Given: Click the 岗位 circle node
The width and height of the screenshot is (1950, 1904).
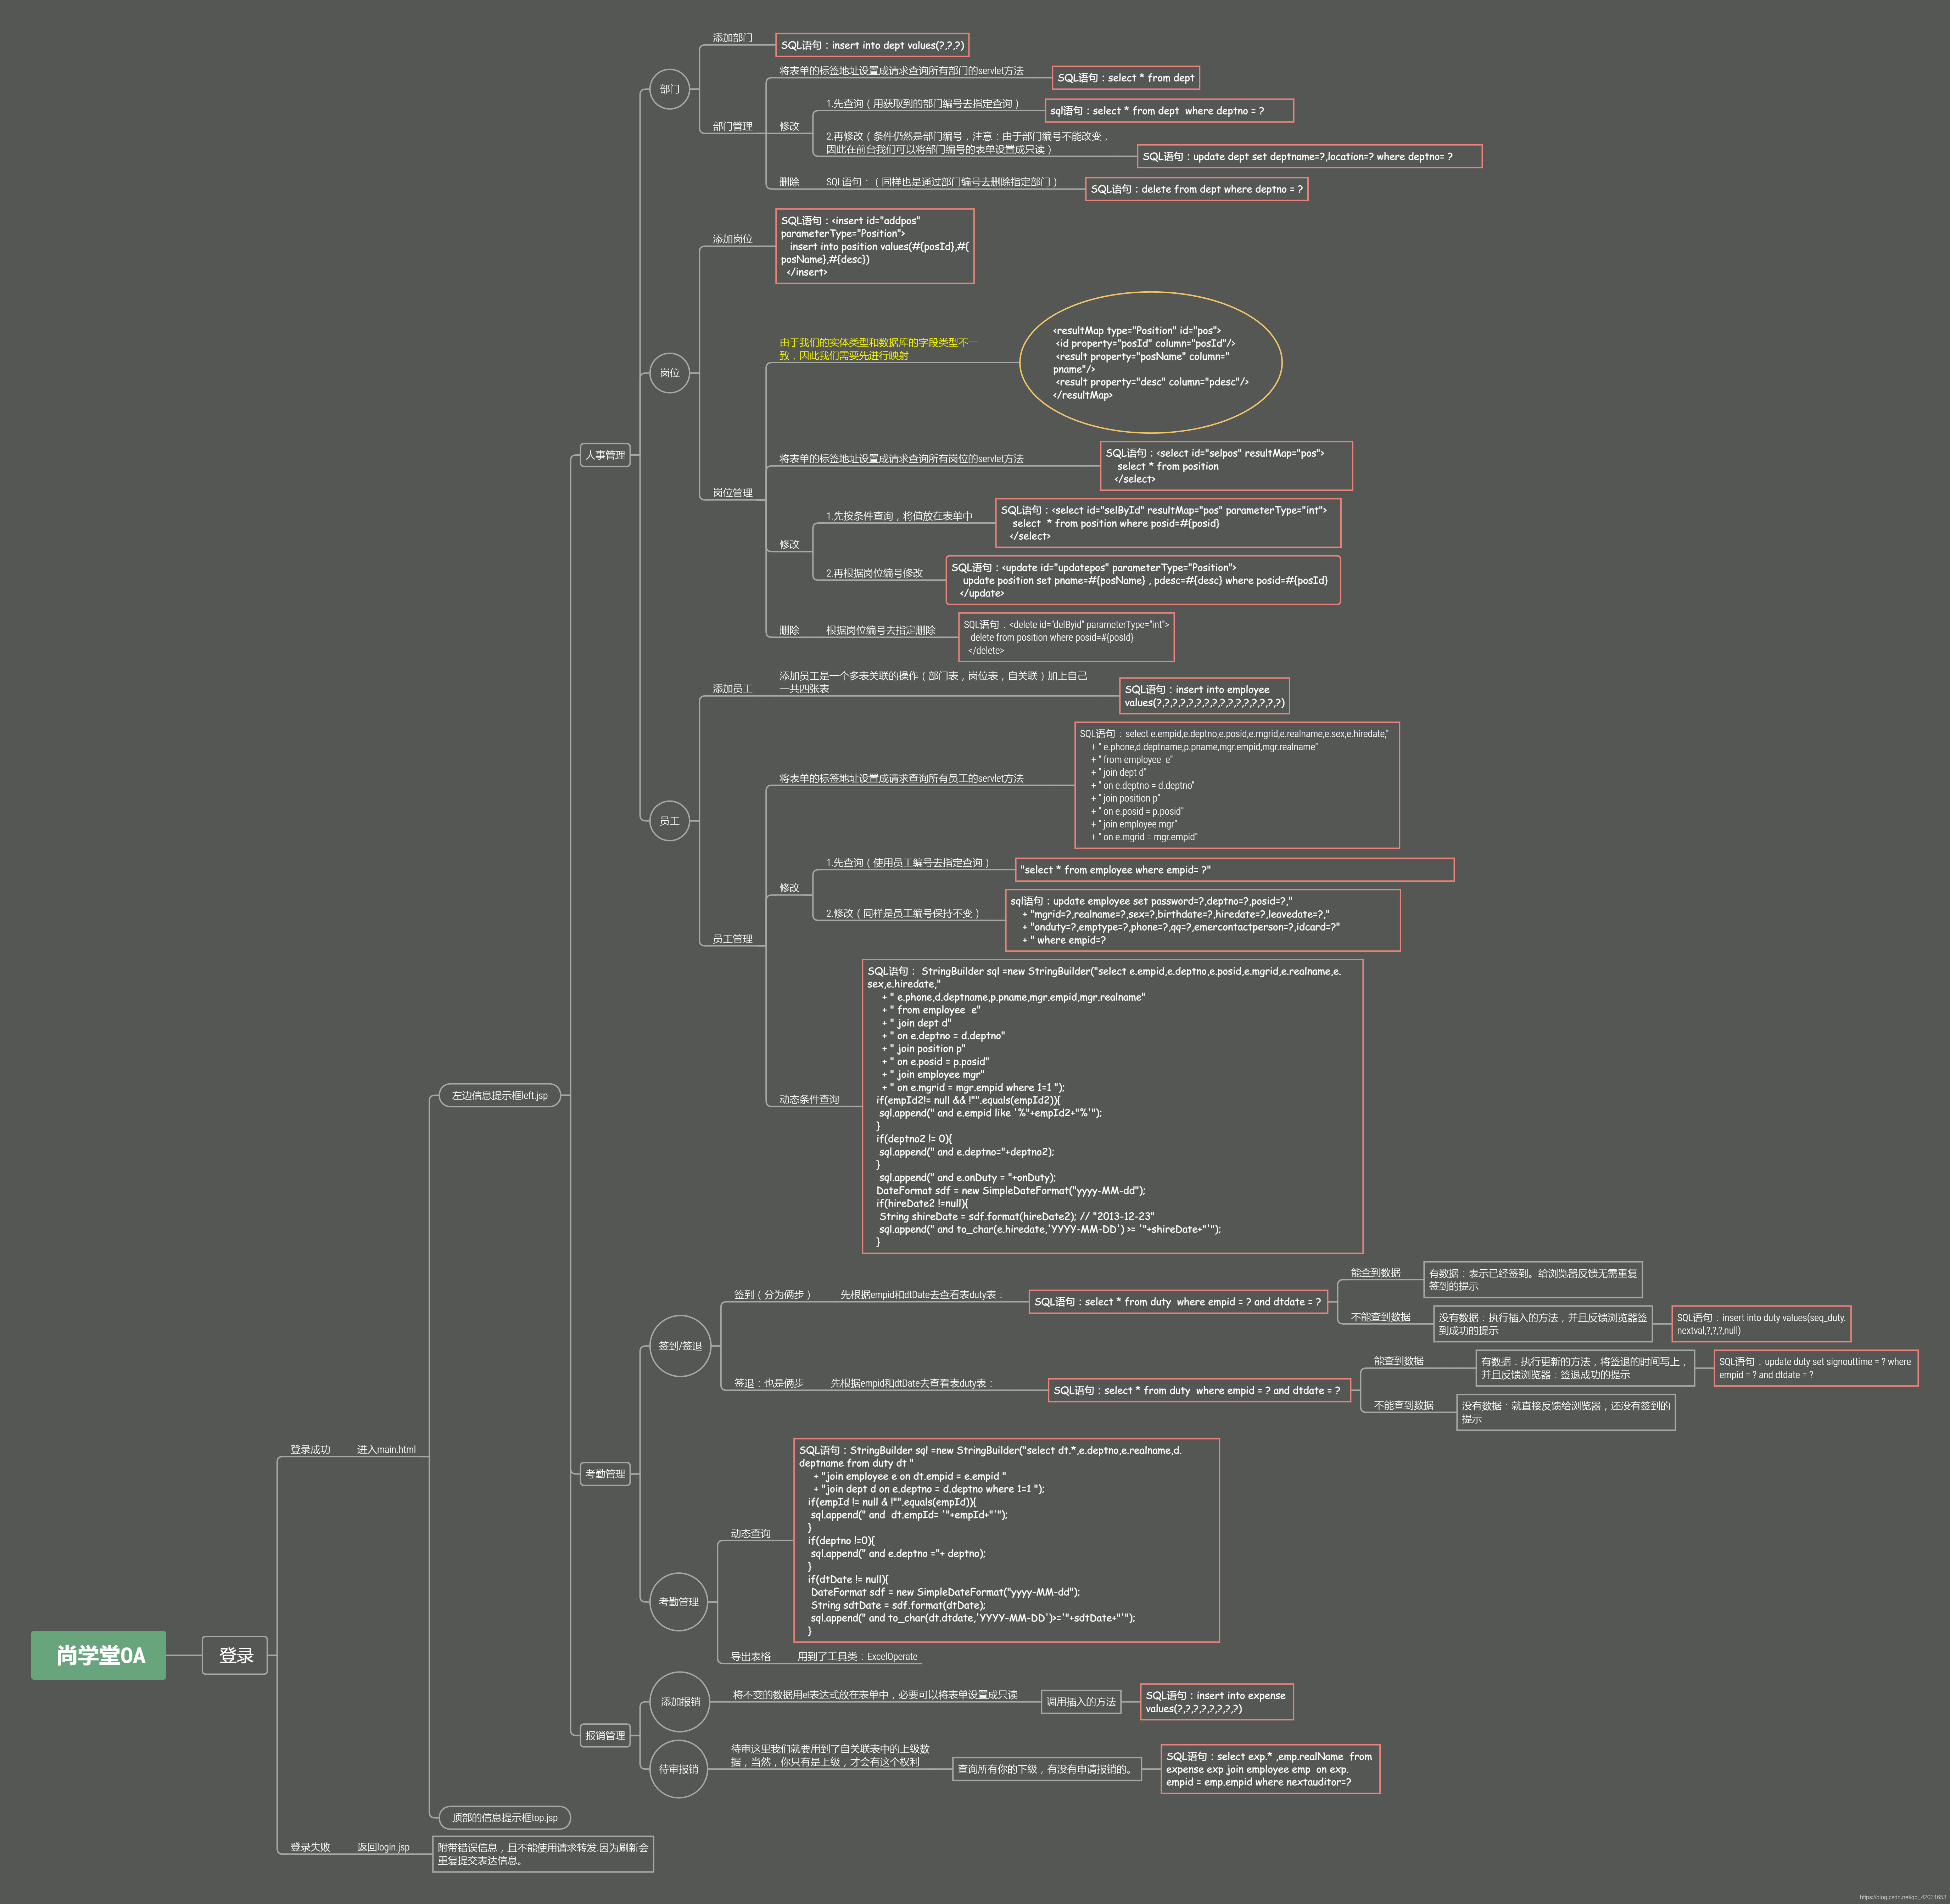Looking at the screenshot, I should coord(669,373).
